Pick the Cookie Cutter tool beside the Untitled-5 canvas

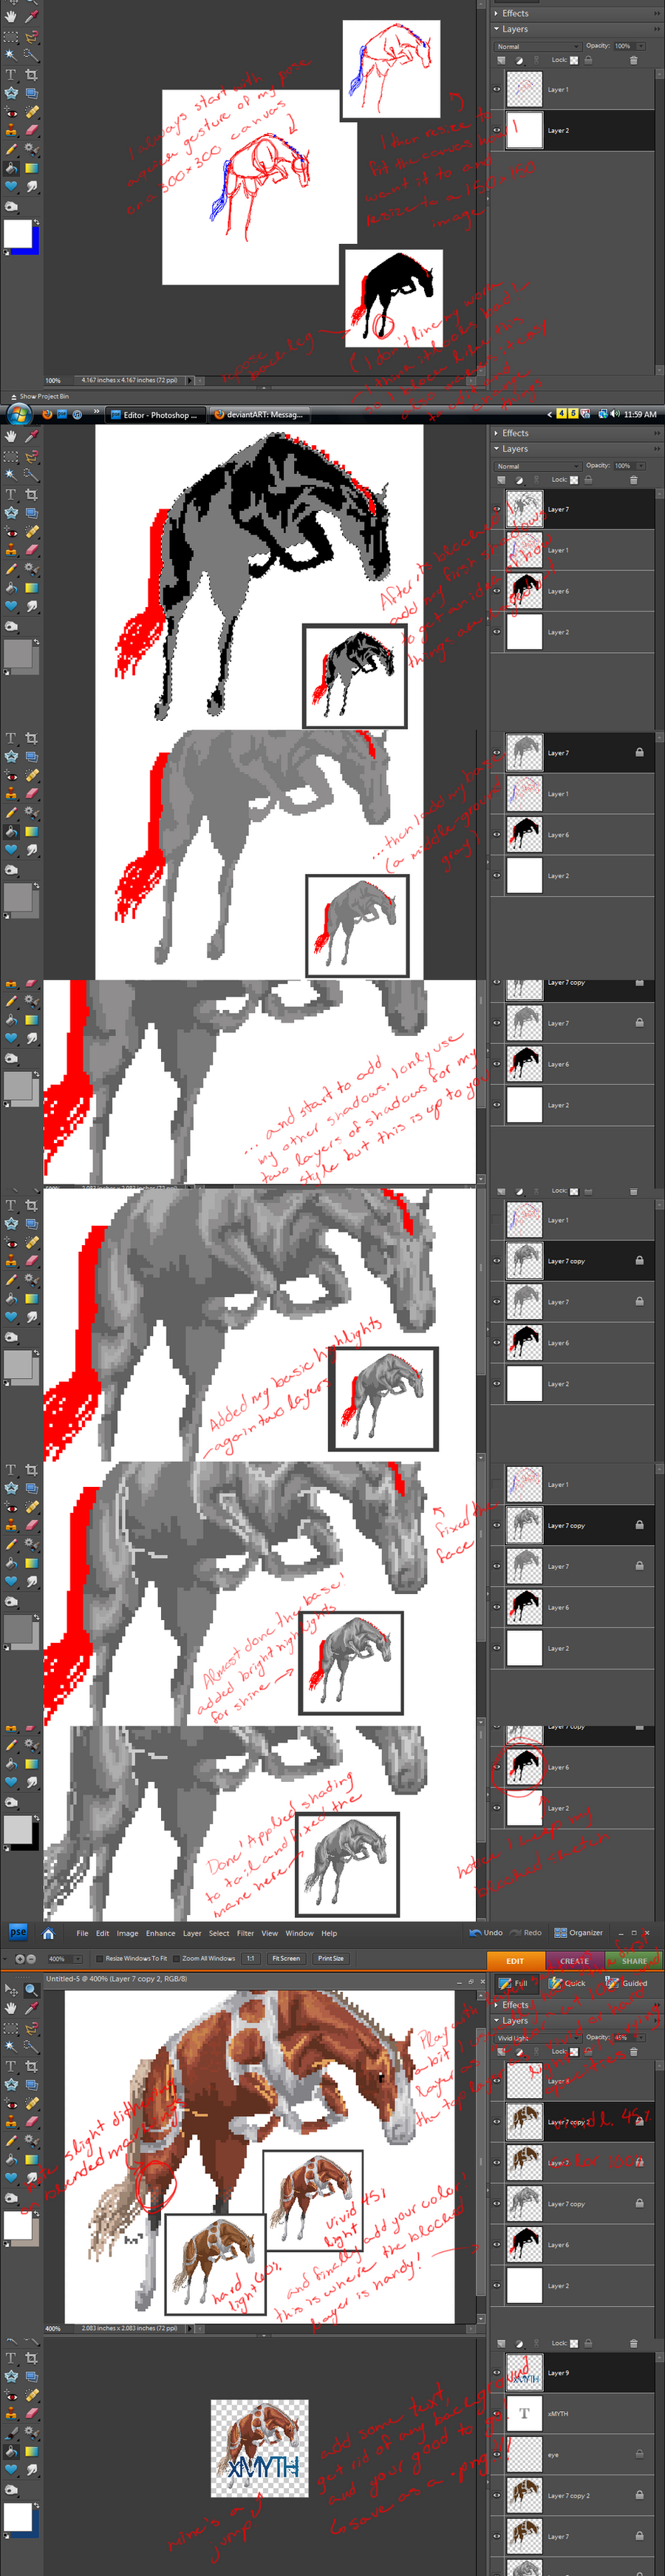click(10, 2085)
